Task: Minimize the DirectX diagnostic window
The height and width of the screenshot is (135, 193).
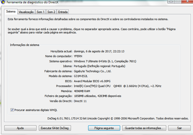Action: point(171,2)
